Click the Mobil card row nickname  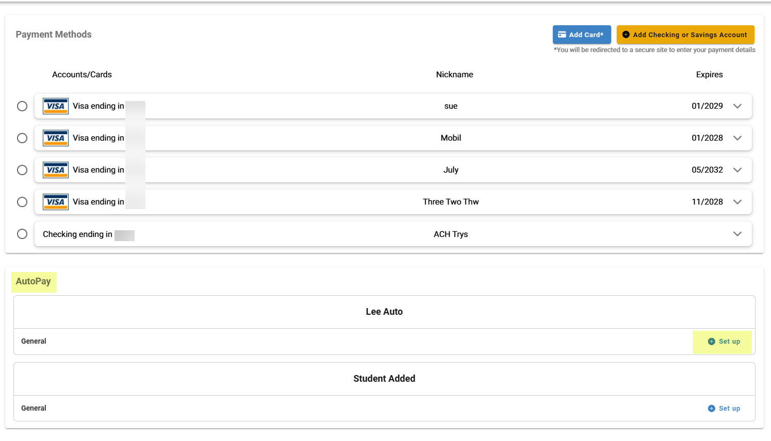coord(451,138)
